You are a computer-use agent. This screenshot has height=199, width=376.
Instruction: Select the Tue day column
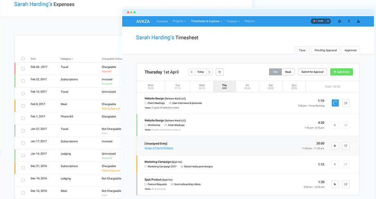(177, 86)
